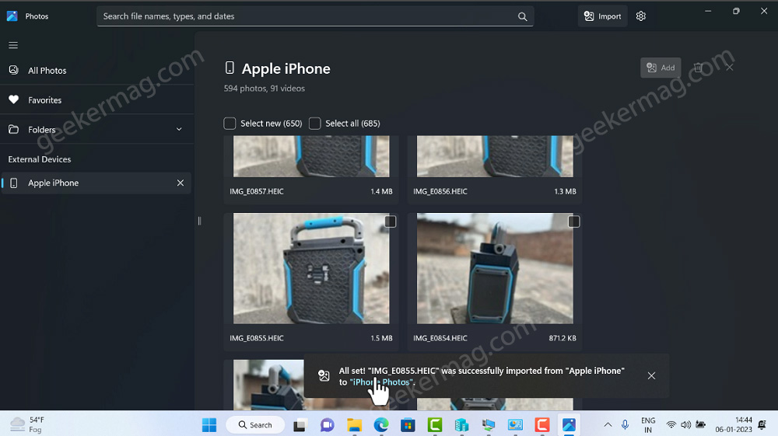This screenshot has height=436, width=778.
Task: Tick checkbox on IMG_E0855.HEIC thumbnail
Action: point(391,221)
